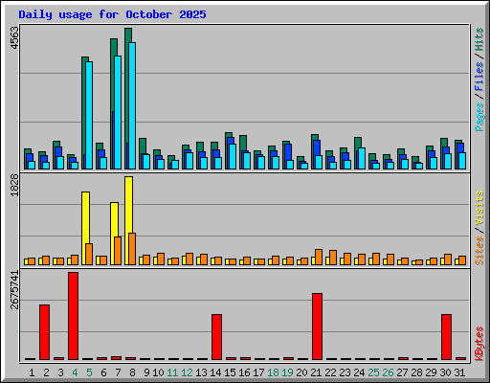Click the yellow "Visits" legend label
Viewport: 490px width, 383px height.
pos(479,208)
